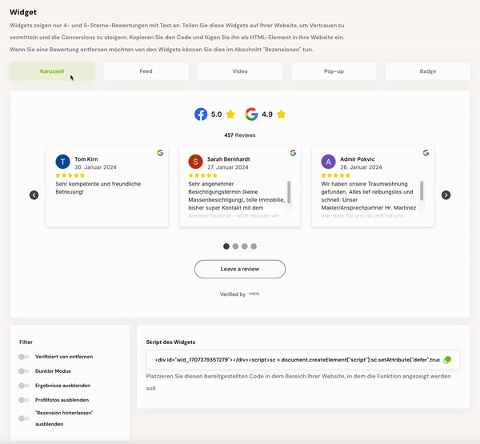Click the Google rating logo
The height and width of the screenshot is (444, 480).
tap(251, 114)
